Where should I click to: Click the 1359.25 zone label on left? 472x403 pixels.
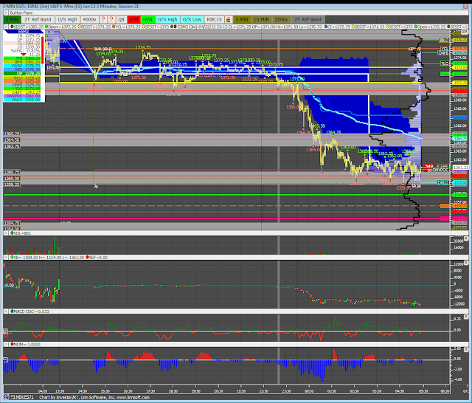(12, 184)
